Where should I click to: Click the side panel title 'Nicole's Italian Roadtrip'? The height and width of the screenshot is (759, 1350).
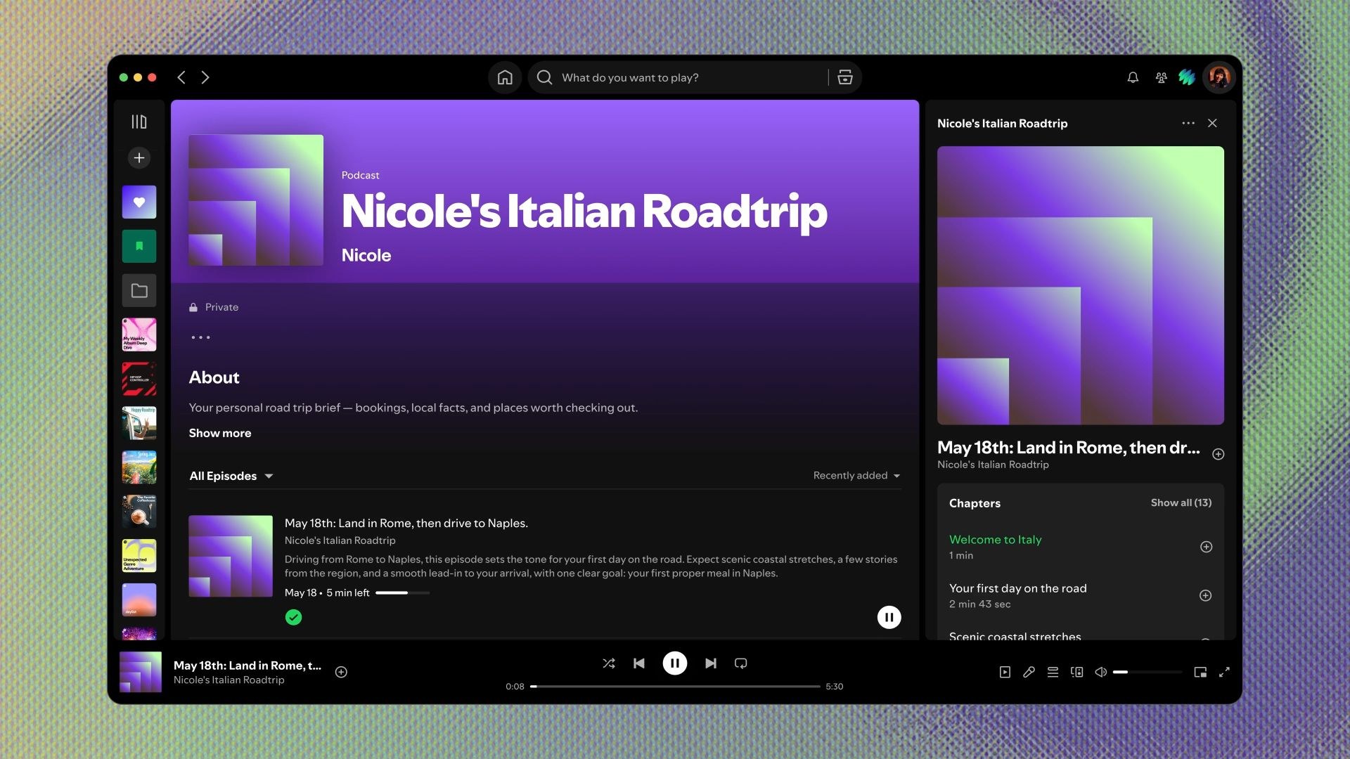1002,124
